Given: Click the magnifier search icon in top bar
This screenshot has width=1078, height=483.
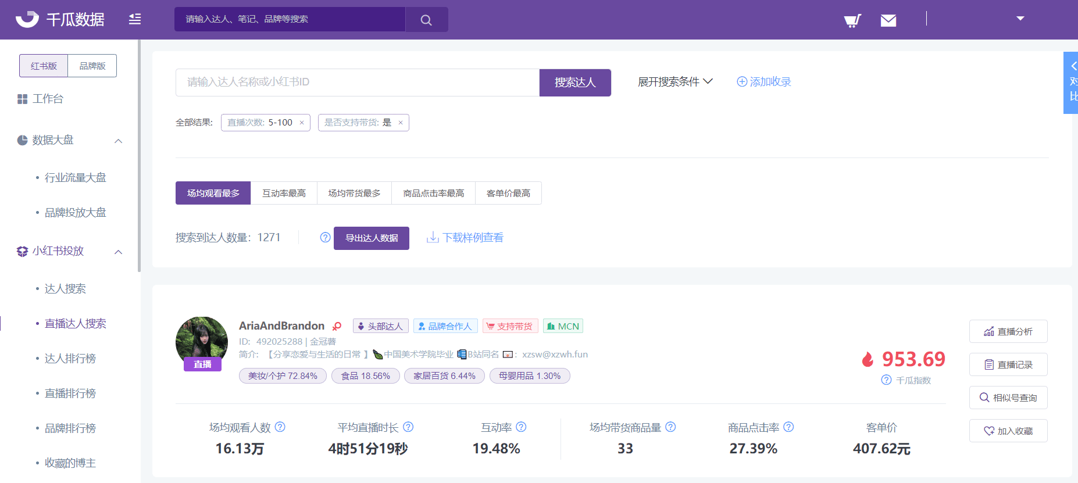Looking at the screenshot, I should (426, 20).
